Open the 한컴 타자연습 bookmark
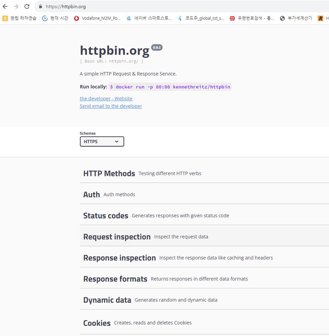Image resolution: width=329 pixels, height=336 pixels. [19, 18]
